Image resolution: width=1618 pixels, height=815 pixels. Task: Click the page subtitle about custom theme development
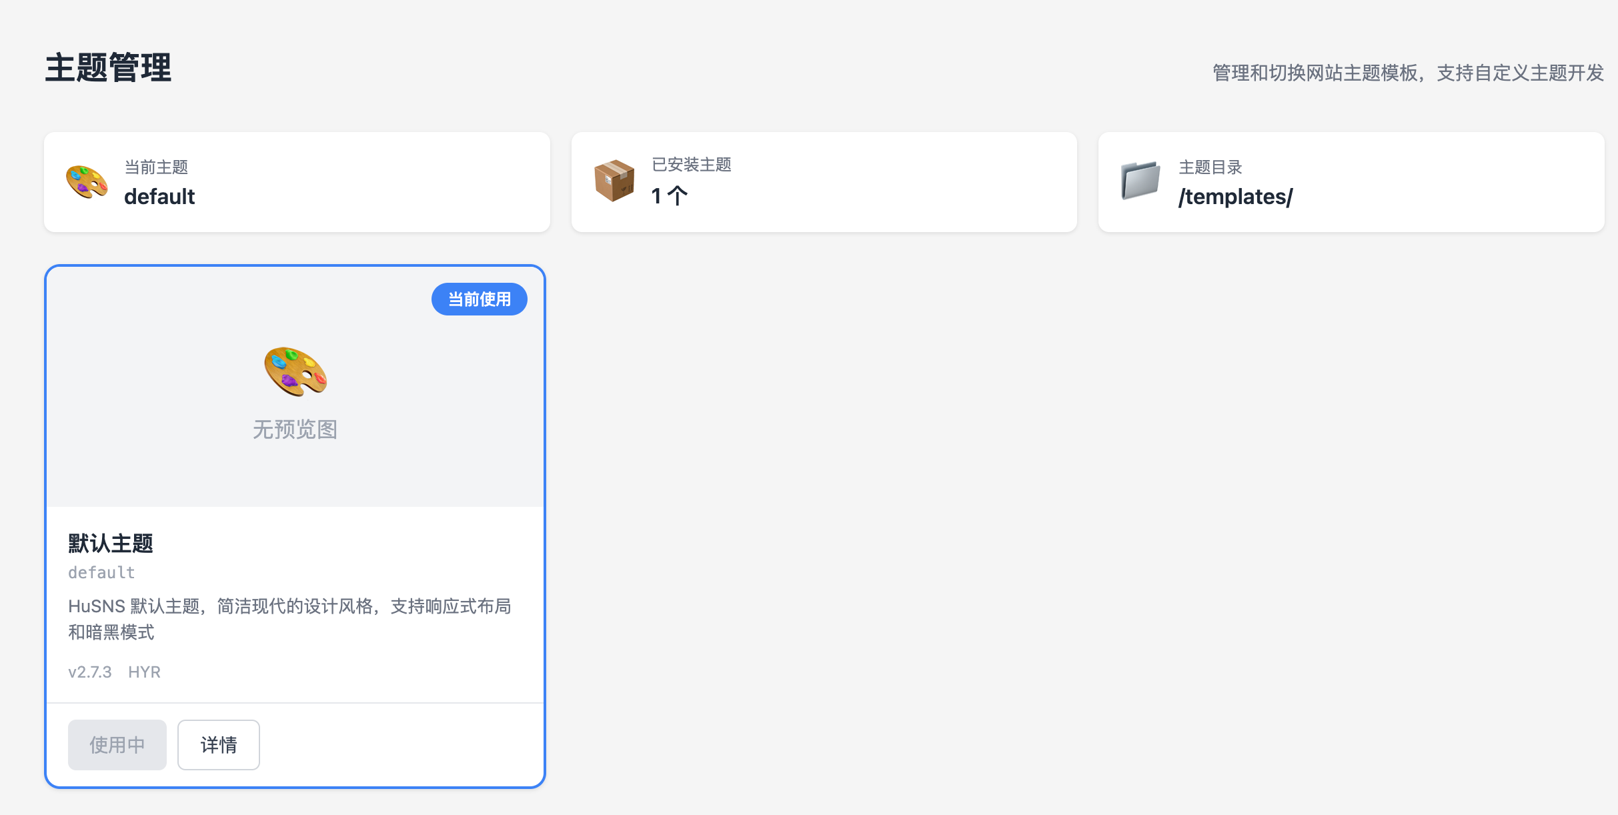(x=1407, y=73)
